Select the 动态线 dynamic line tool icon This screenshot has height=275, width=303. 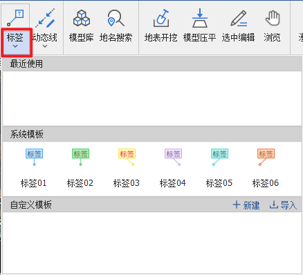[x=45, y=18]
